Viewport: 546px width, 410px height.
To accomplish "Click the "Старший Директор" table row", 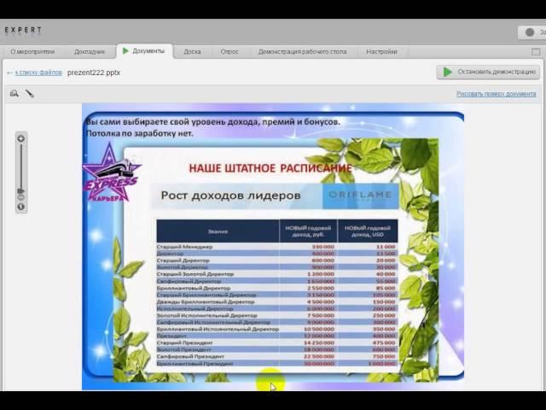I will pos(276,261).
